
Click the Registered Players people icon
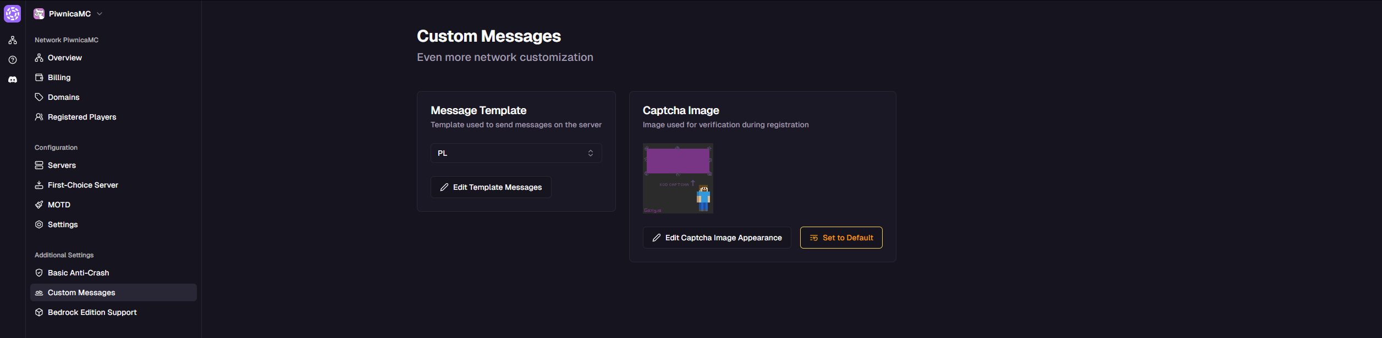pos(39,117)
